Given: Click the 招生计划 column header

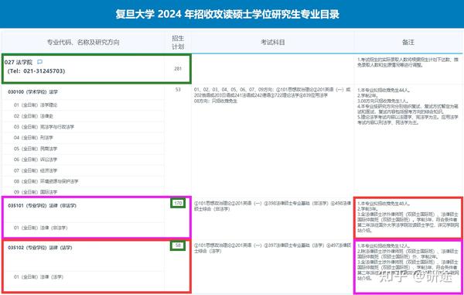Looking at the screenshot, I should (x=178, y=43).
